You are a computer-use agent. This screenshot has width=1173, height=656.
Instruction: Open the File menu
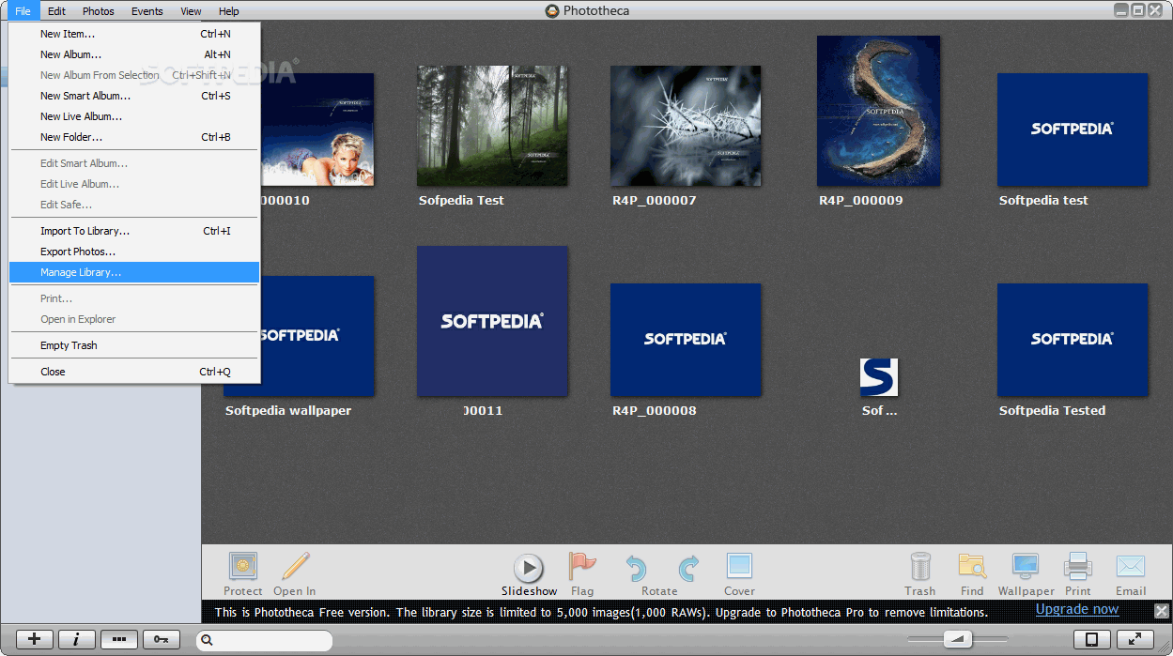[23, 11]
